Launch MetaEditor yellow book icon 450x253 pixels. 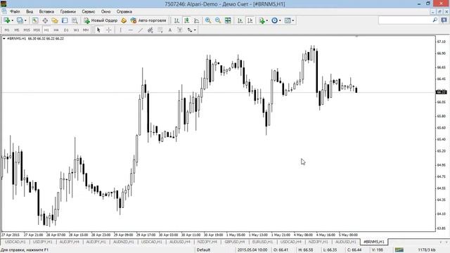(x=124, y=20)
